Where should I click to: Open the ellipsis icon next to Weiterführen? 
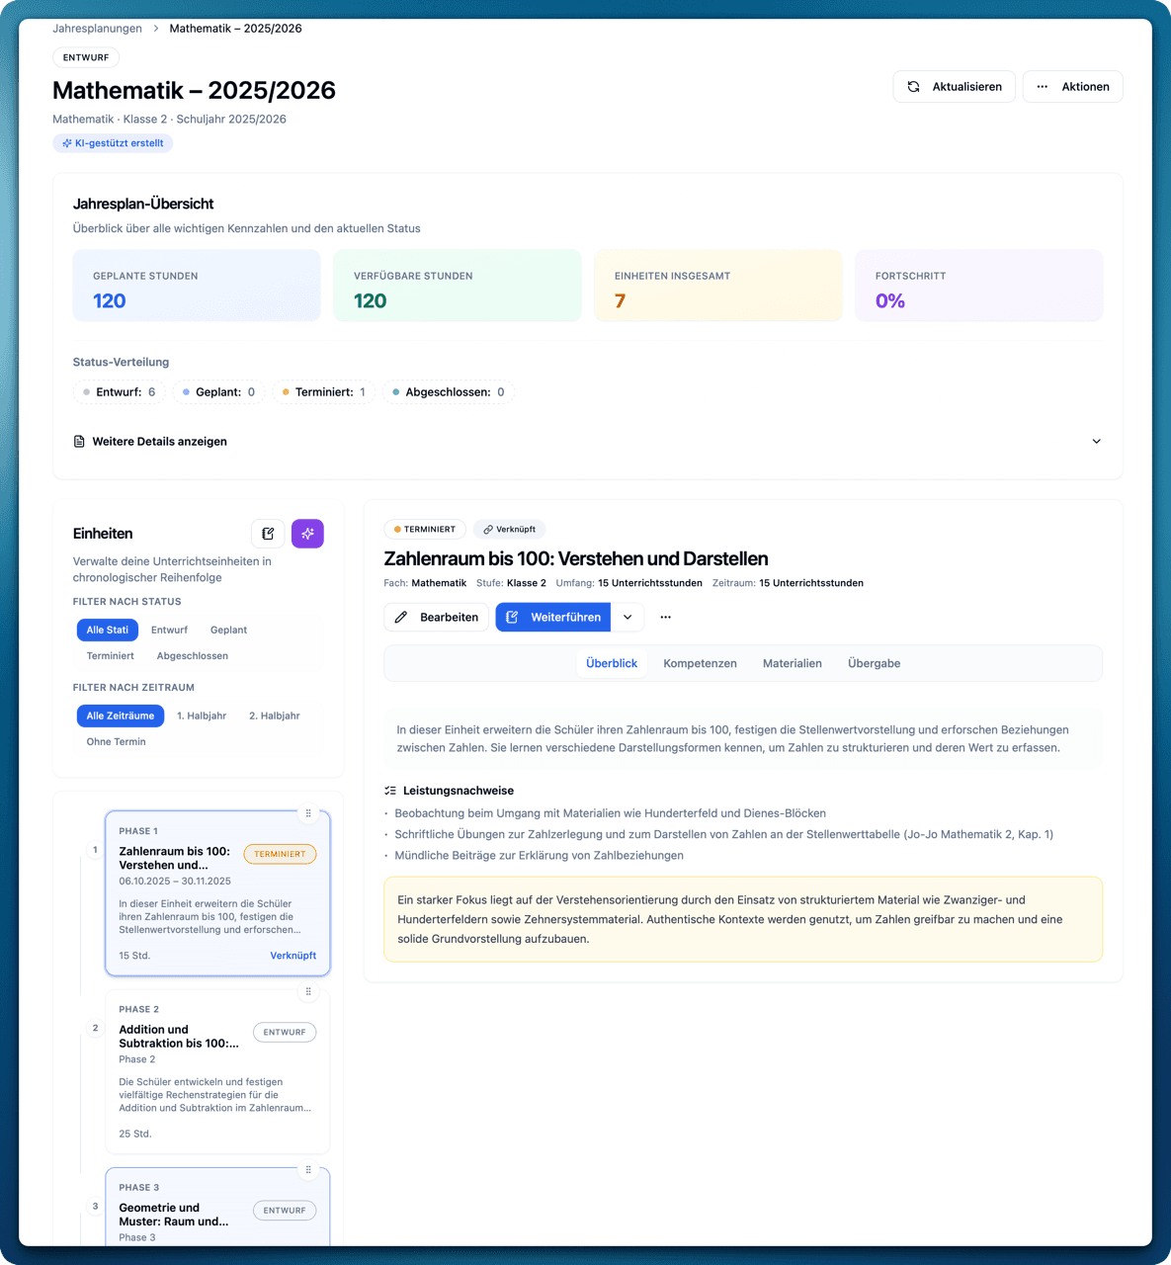point(665,617)
